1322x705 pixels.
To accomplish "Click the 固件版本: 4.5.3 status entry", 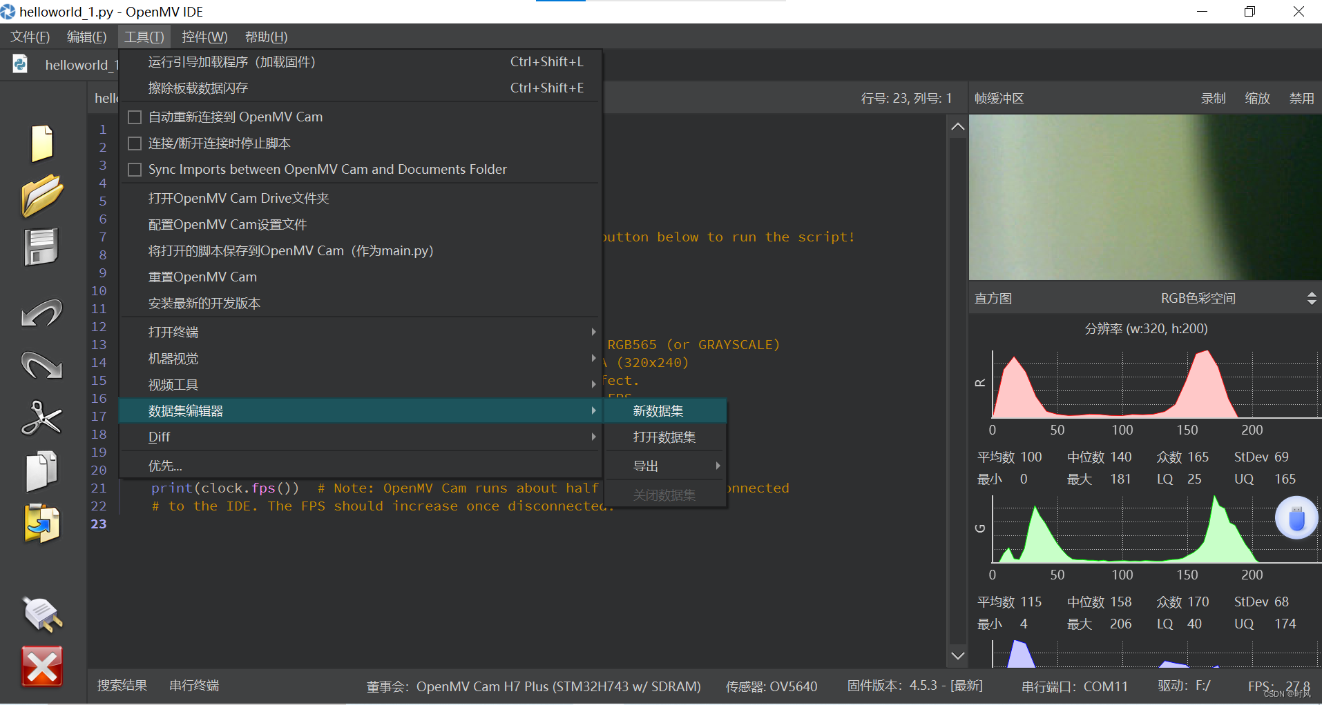I will [914, 686].
